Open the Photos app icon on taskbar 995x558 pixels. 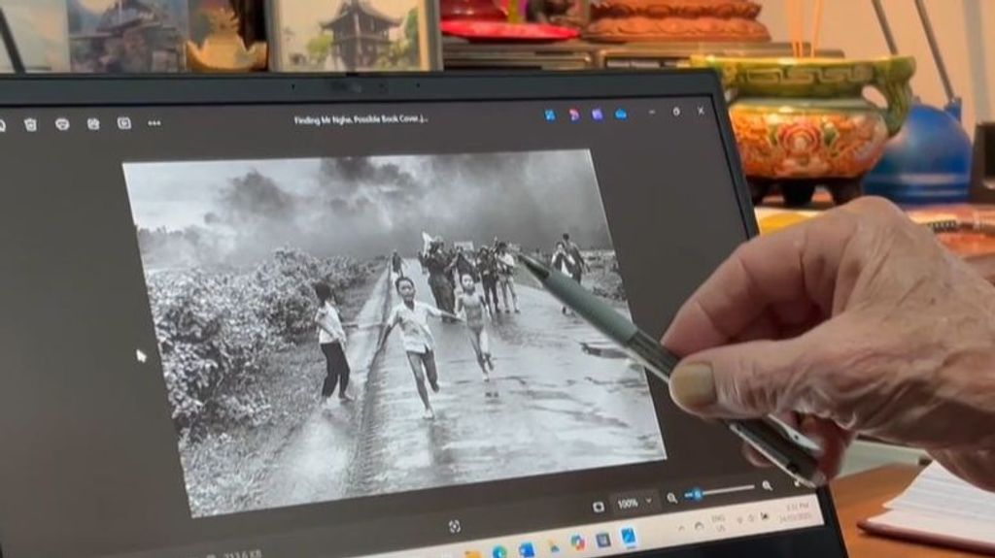[629, 537]
